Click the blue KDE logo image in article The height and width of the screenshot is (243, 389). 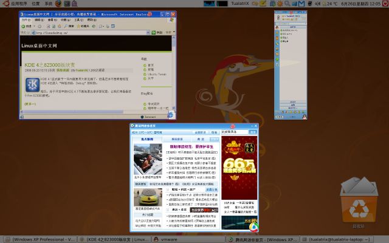click(x=32, y=85)
